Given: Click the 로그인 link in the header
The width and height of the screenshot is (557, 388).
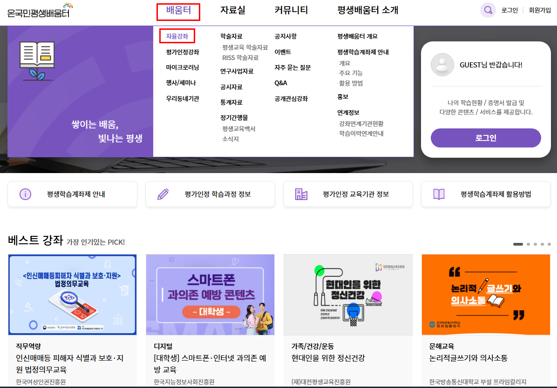Looking at the screenshot, I should coord(509,10).
